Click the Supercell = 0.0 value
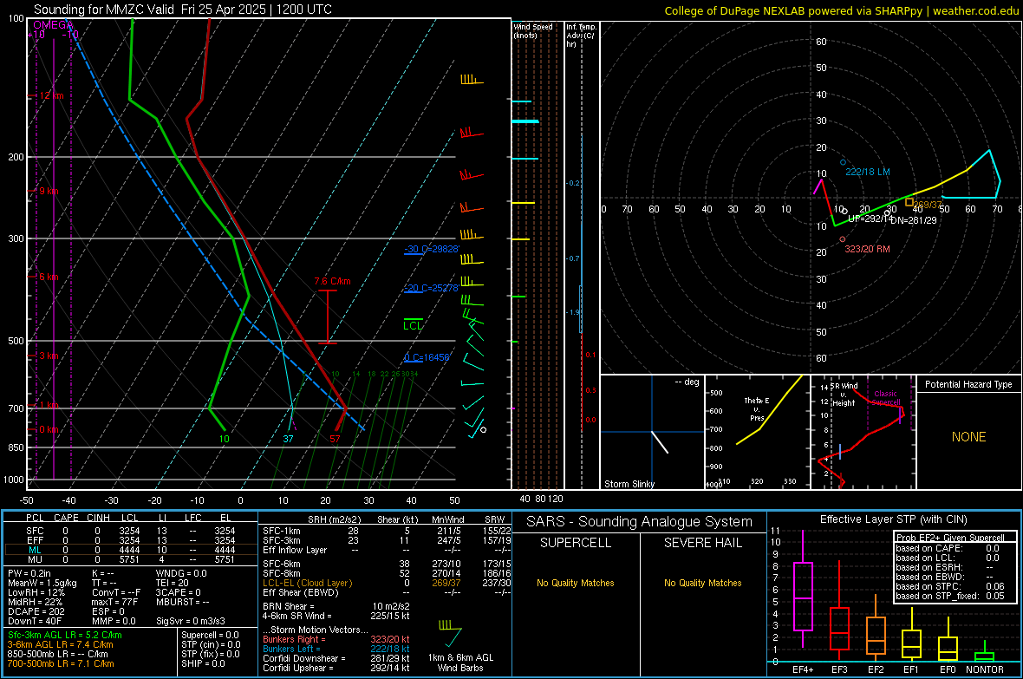 click(x=210, y=635)
